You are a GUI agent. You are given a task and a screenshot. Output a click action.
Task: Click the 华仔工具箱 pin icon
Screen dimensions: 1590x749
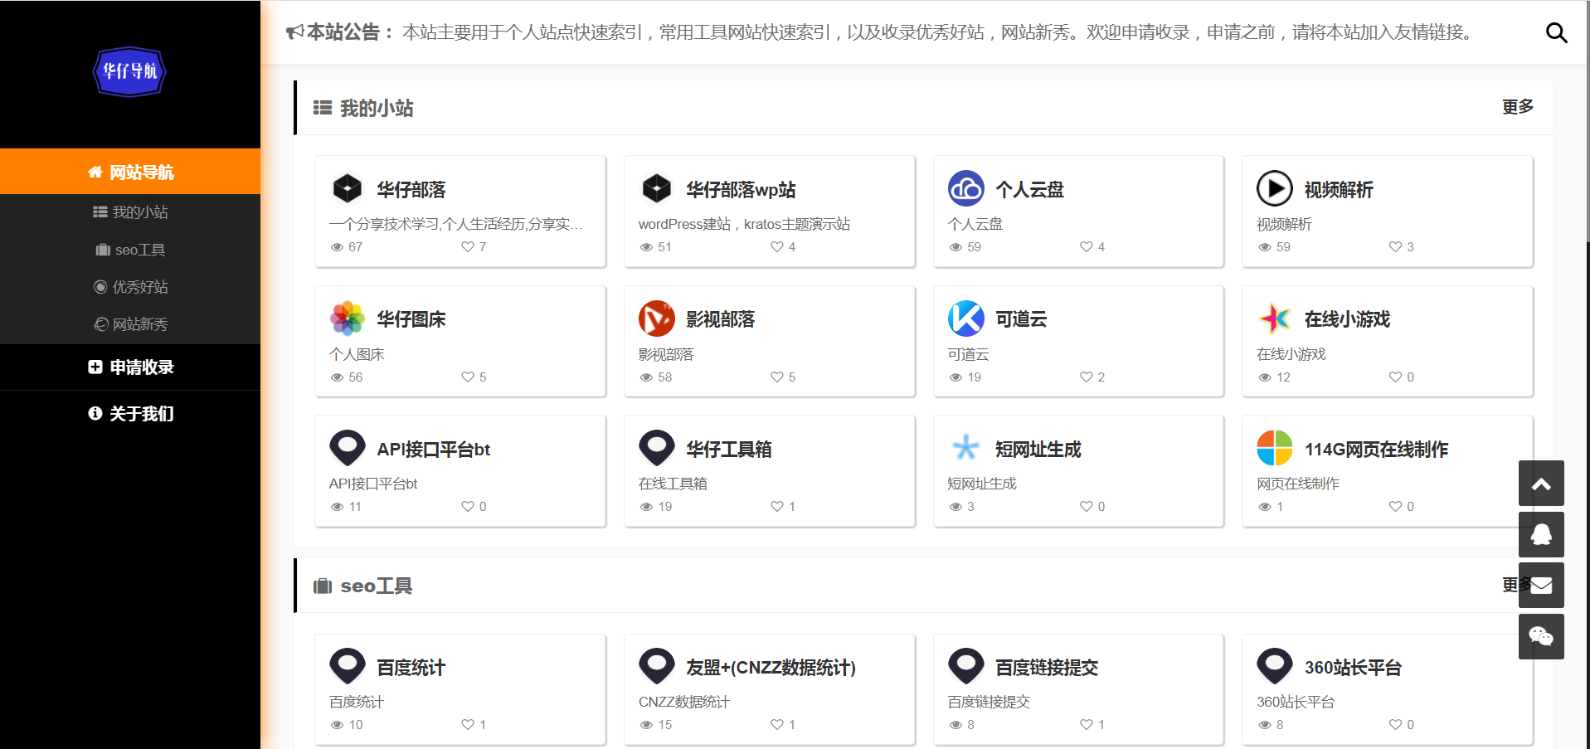[x=657, y=449]
